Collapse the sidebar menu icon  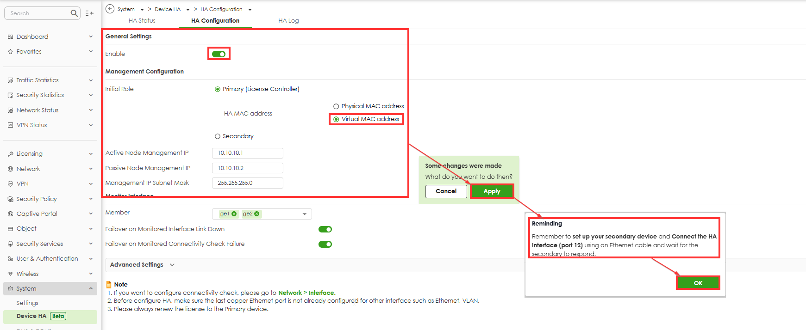tap(90, 13)
